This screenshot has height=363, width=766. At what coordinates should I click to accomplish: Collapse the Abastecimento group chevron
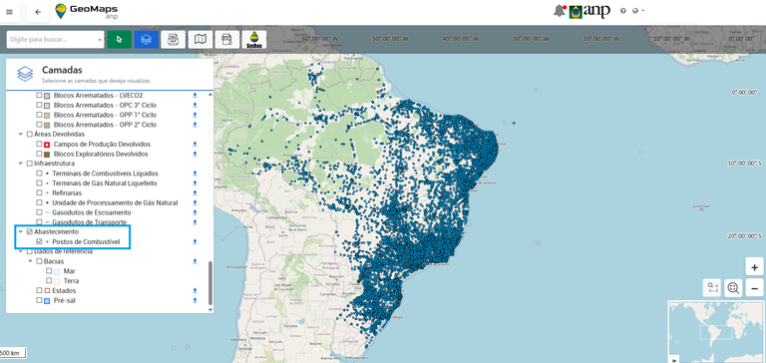[x=21, y=231]
